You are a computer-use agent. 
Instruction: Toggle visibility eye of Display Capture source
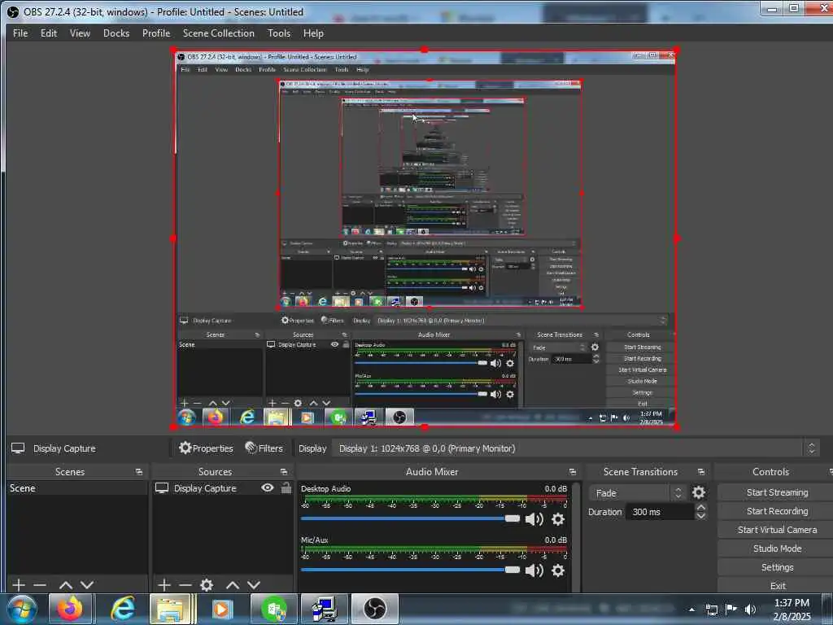(267, 487)
